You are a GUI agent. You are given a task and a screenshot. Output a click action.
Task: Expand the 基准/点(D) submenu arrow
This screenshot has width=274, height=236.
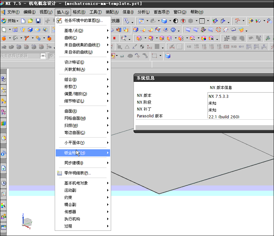pyautogui.click(x=108, y=30)
